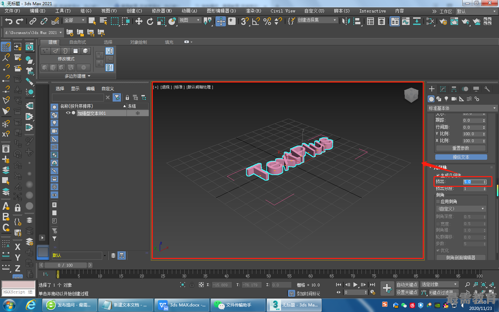Open Internet Explorer from the taskbar
This screenshot has width=499, height=312.
[31, 305]
